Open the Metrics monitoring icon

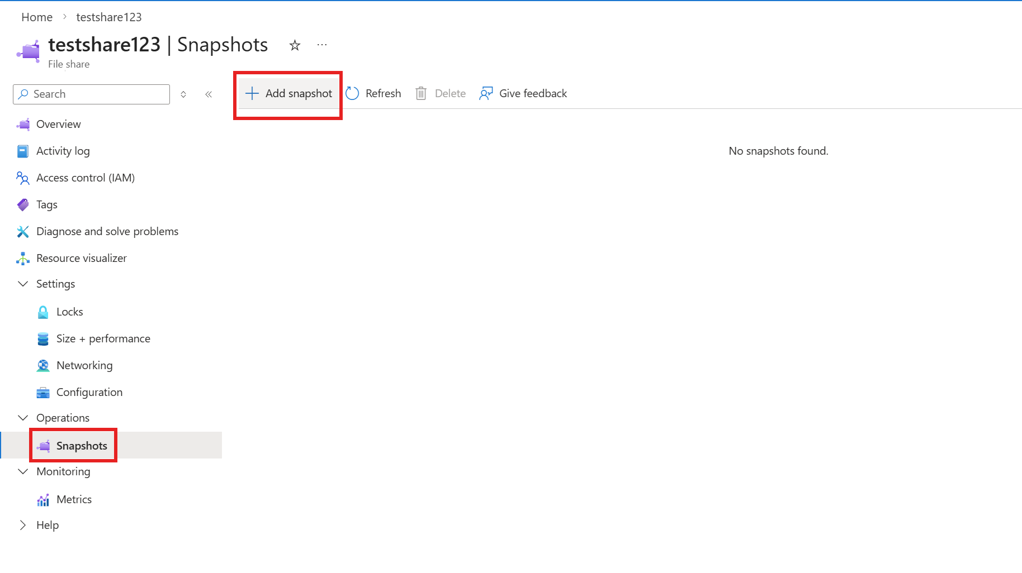(x=43, y=499)
